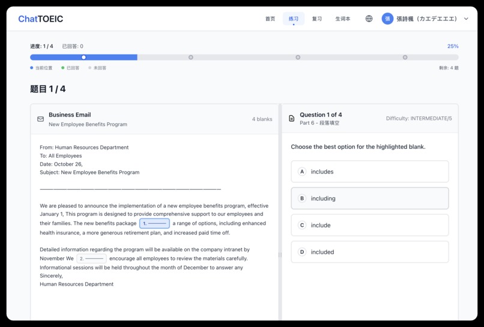The height and width of the screenshot is (327, 484).
Task: Click the prompt Choose the best option text
Action: [x=358, y=147]
